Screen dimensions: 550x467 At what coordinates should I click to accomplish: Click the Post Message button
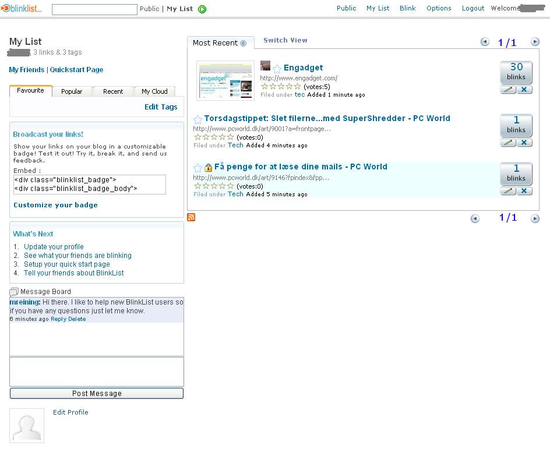tap(97, 394)
